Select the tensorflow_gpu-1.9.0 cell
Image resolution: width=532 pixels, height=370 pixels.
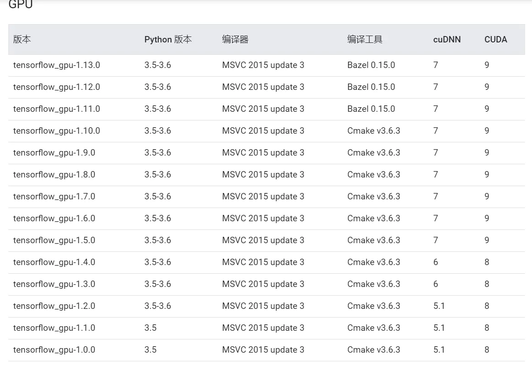54,153
